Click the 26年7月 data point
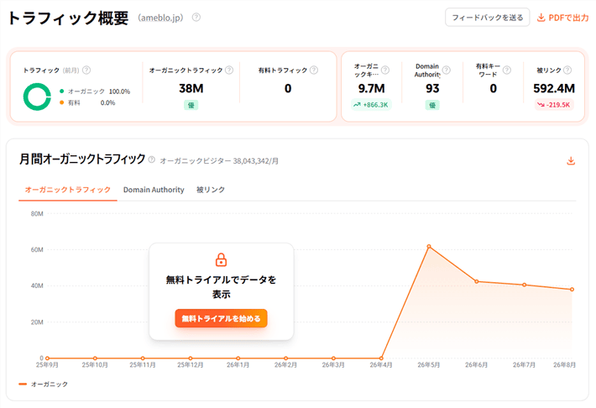This screenshot has height=408, width=596. [524, 285]
